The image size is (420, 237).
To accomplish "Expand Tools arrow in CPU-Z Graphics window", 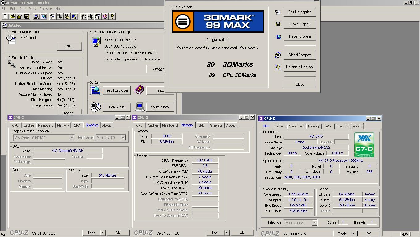I will [x=103, y=233].
